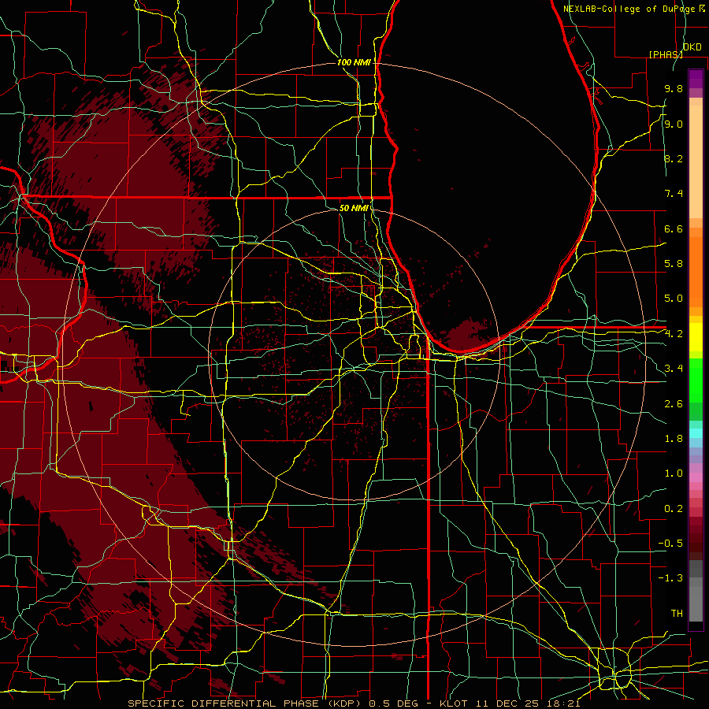
Task: Click the 50 NMI range ring label
Action: (354, 208)
